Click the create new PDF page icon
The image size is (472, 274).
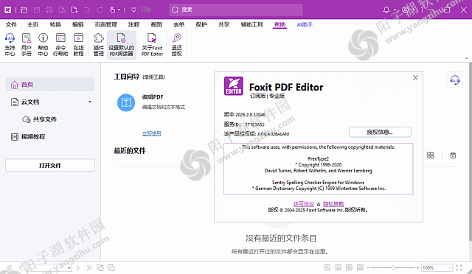(74, 10)
